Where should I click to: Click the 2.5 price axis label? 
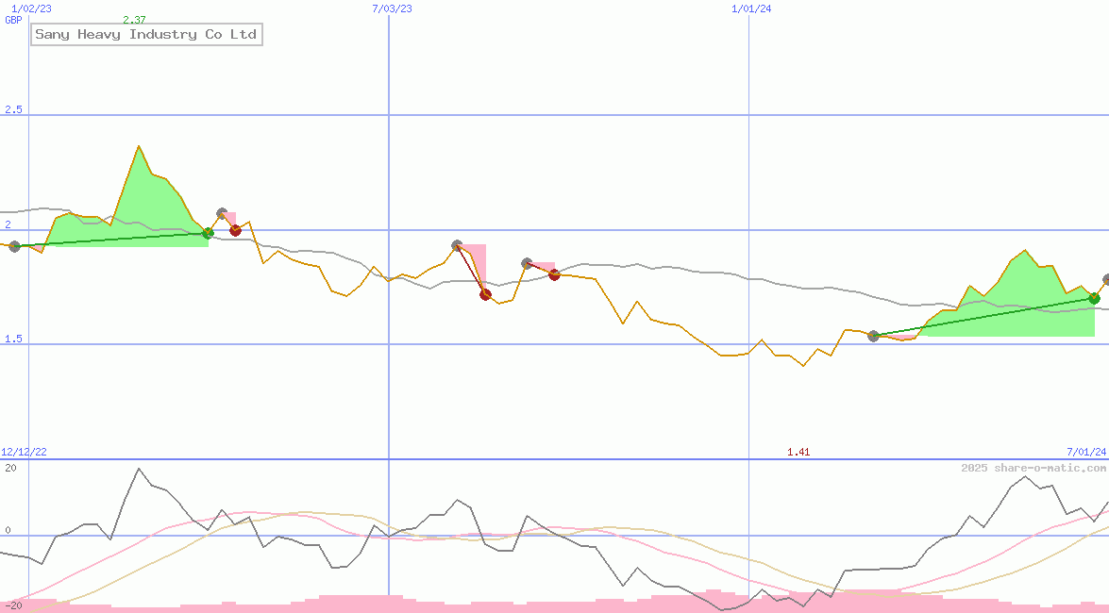(13, 110)
